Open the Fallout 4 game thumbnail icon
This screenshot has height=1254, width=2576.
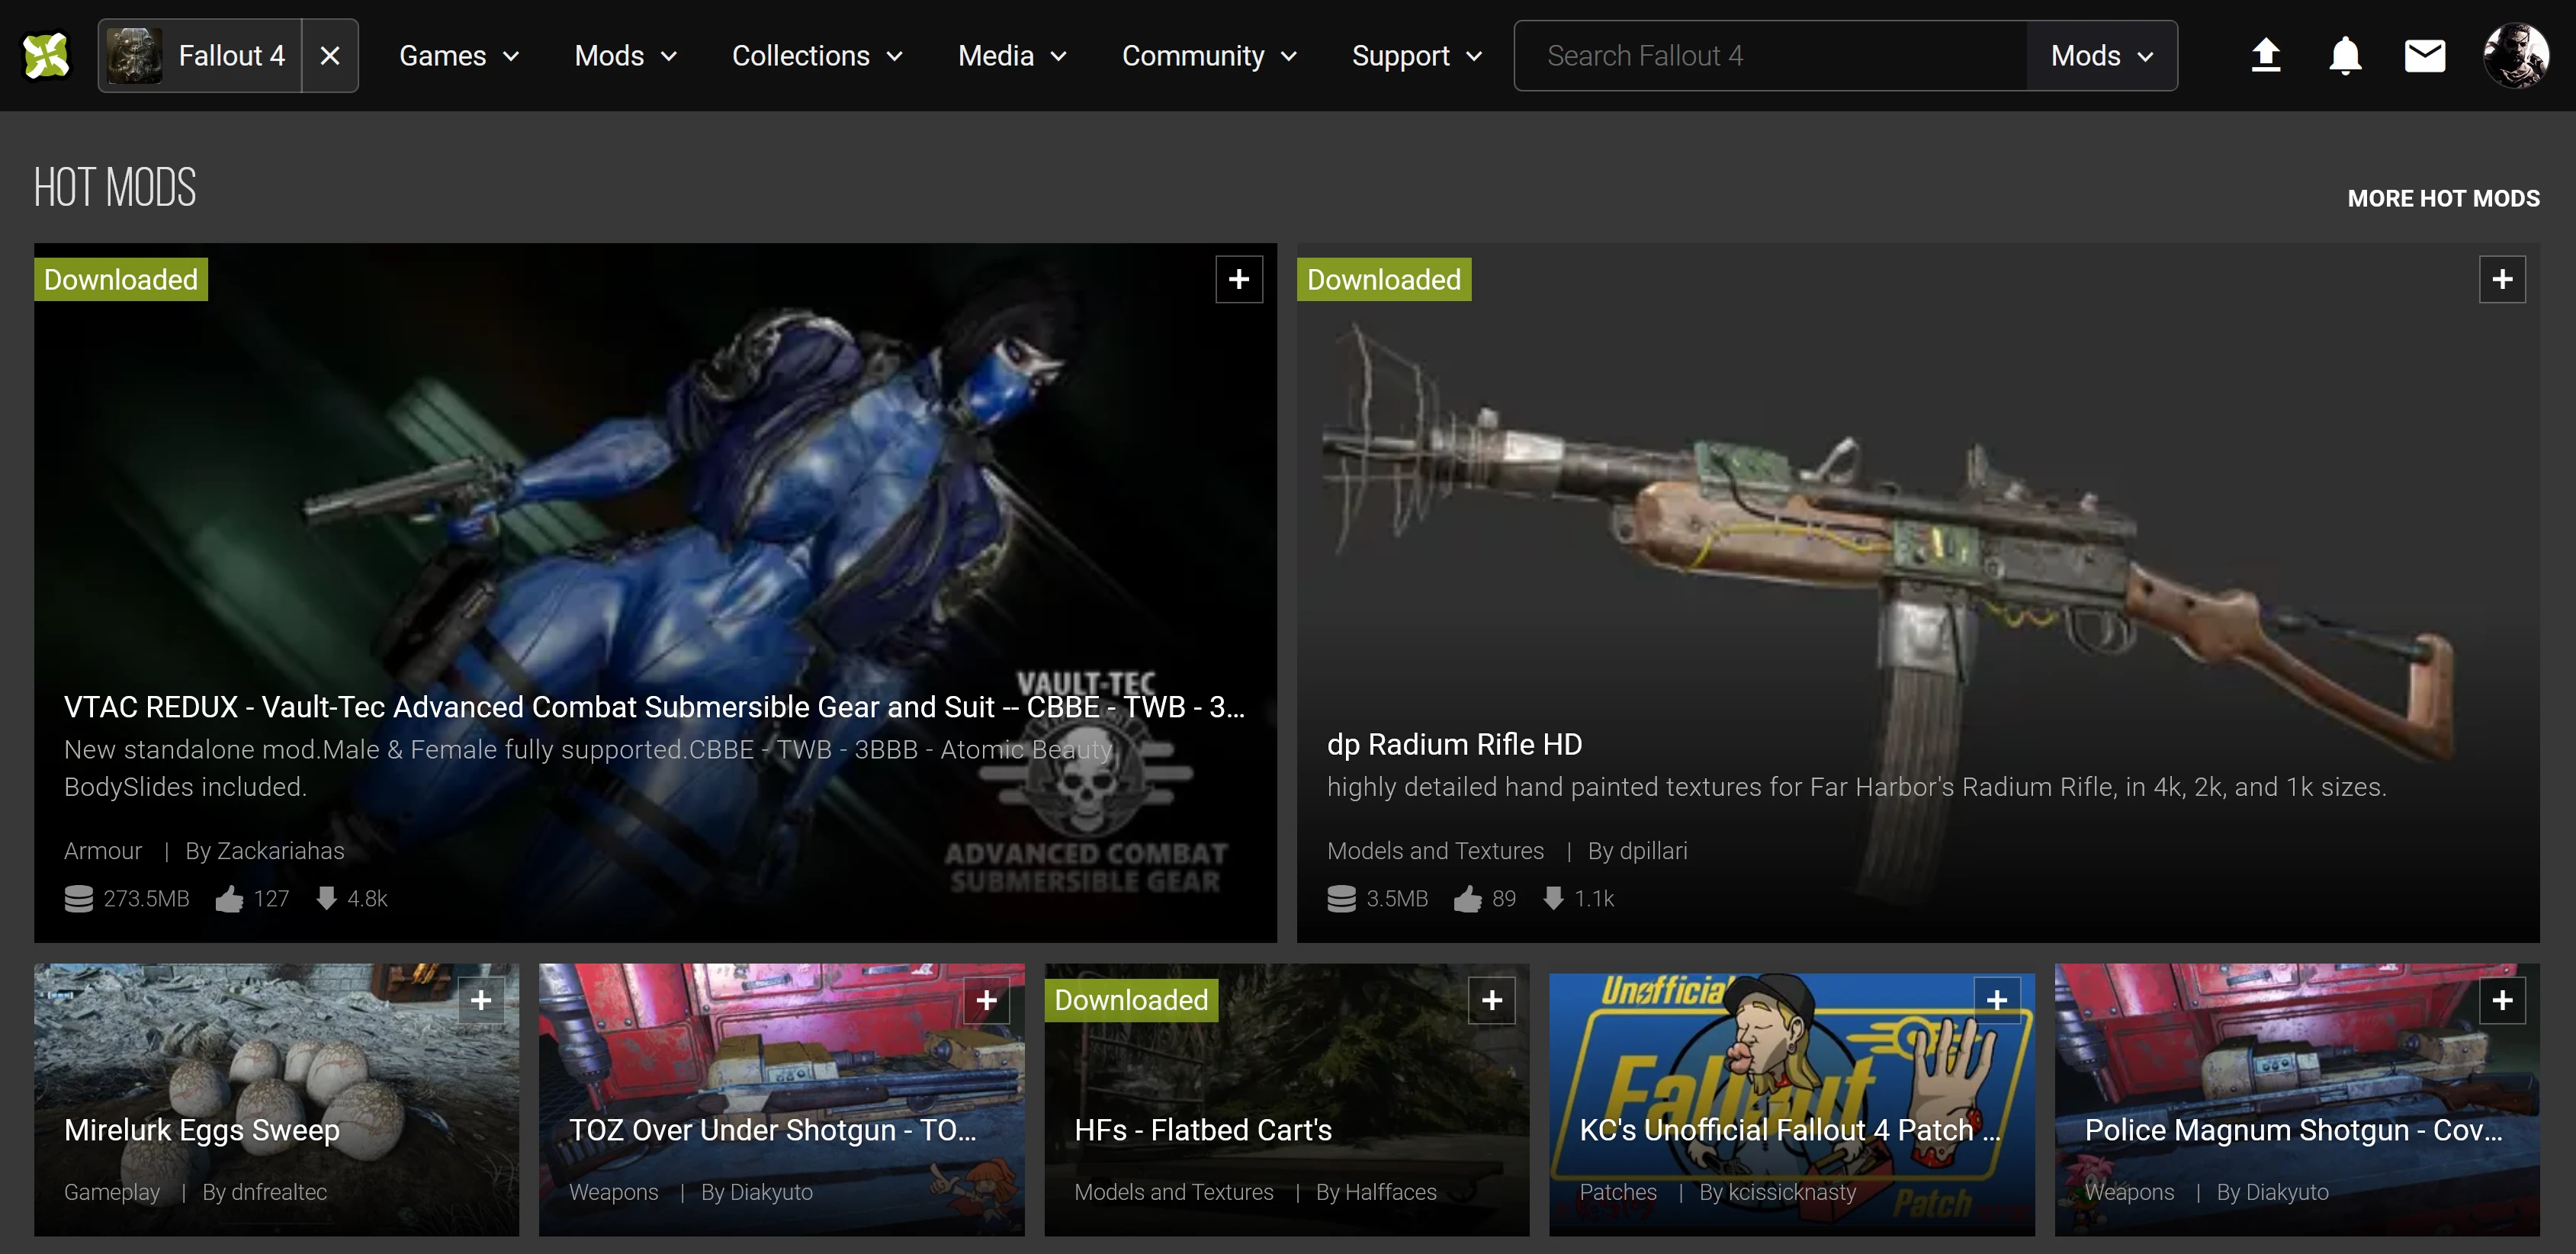[x=134, y=56]
